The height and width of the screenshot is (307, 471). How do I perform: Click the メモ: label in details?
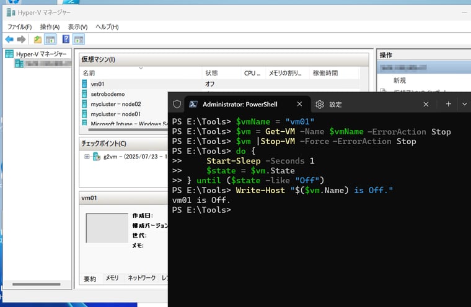point(138,245)
